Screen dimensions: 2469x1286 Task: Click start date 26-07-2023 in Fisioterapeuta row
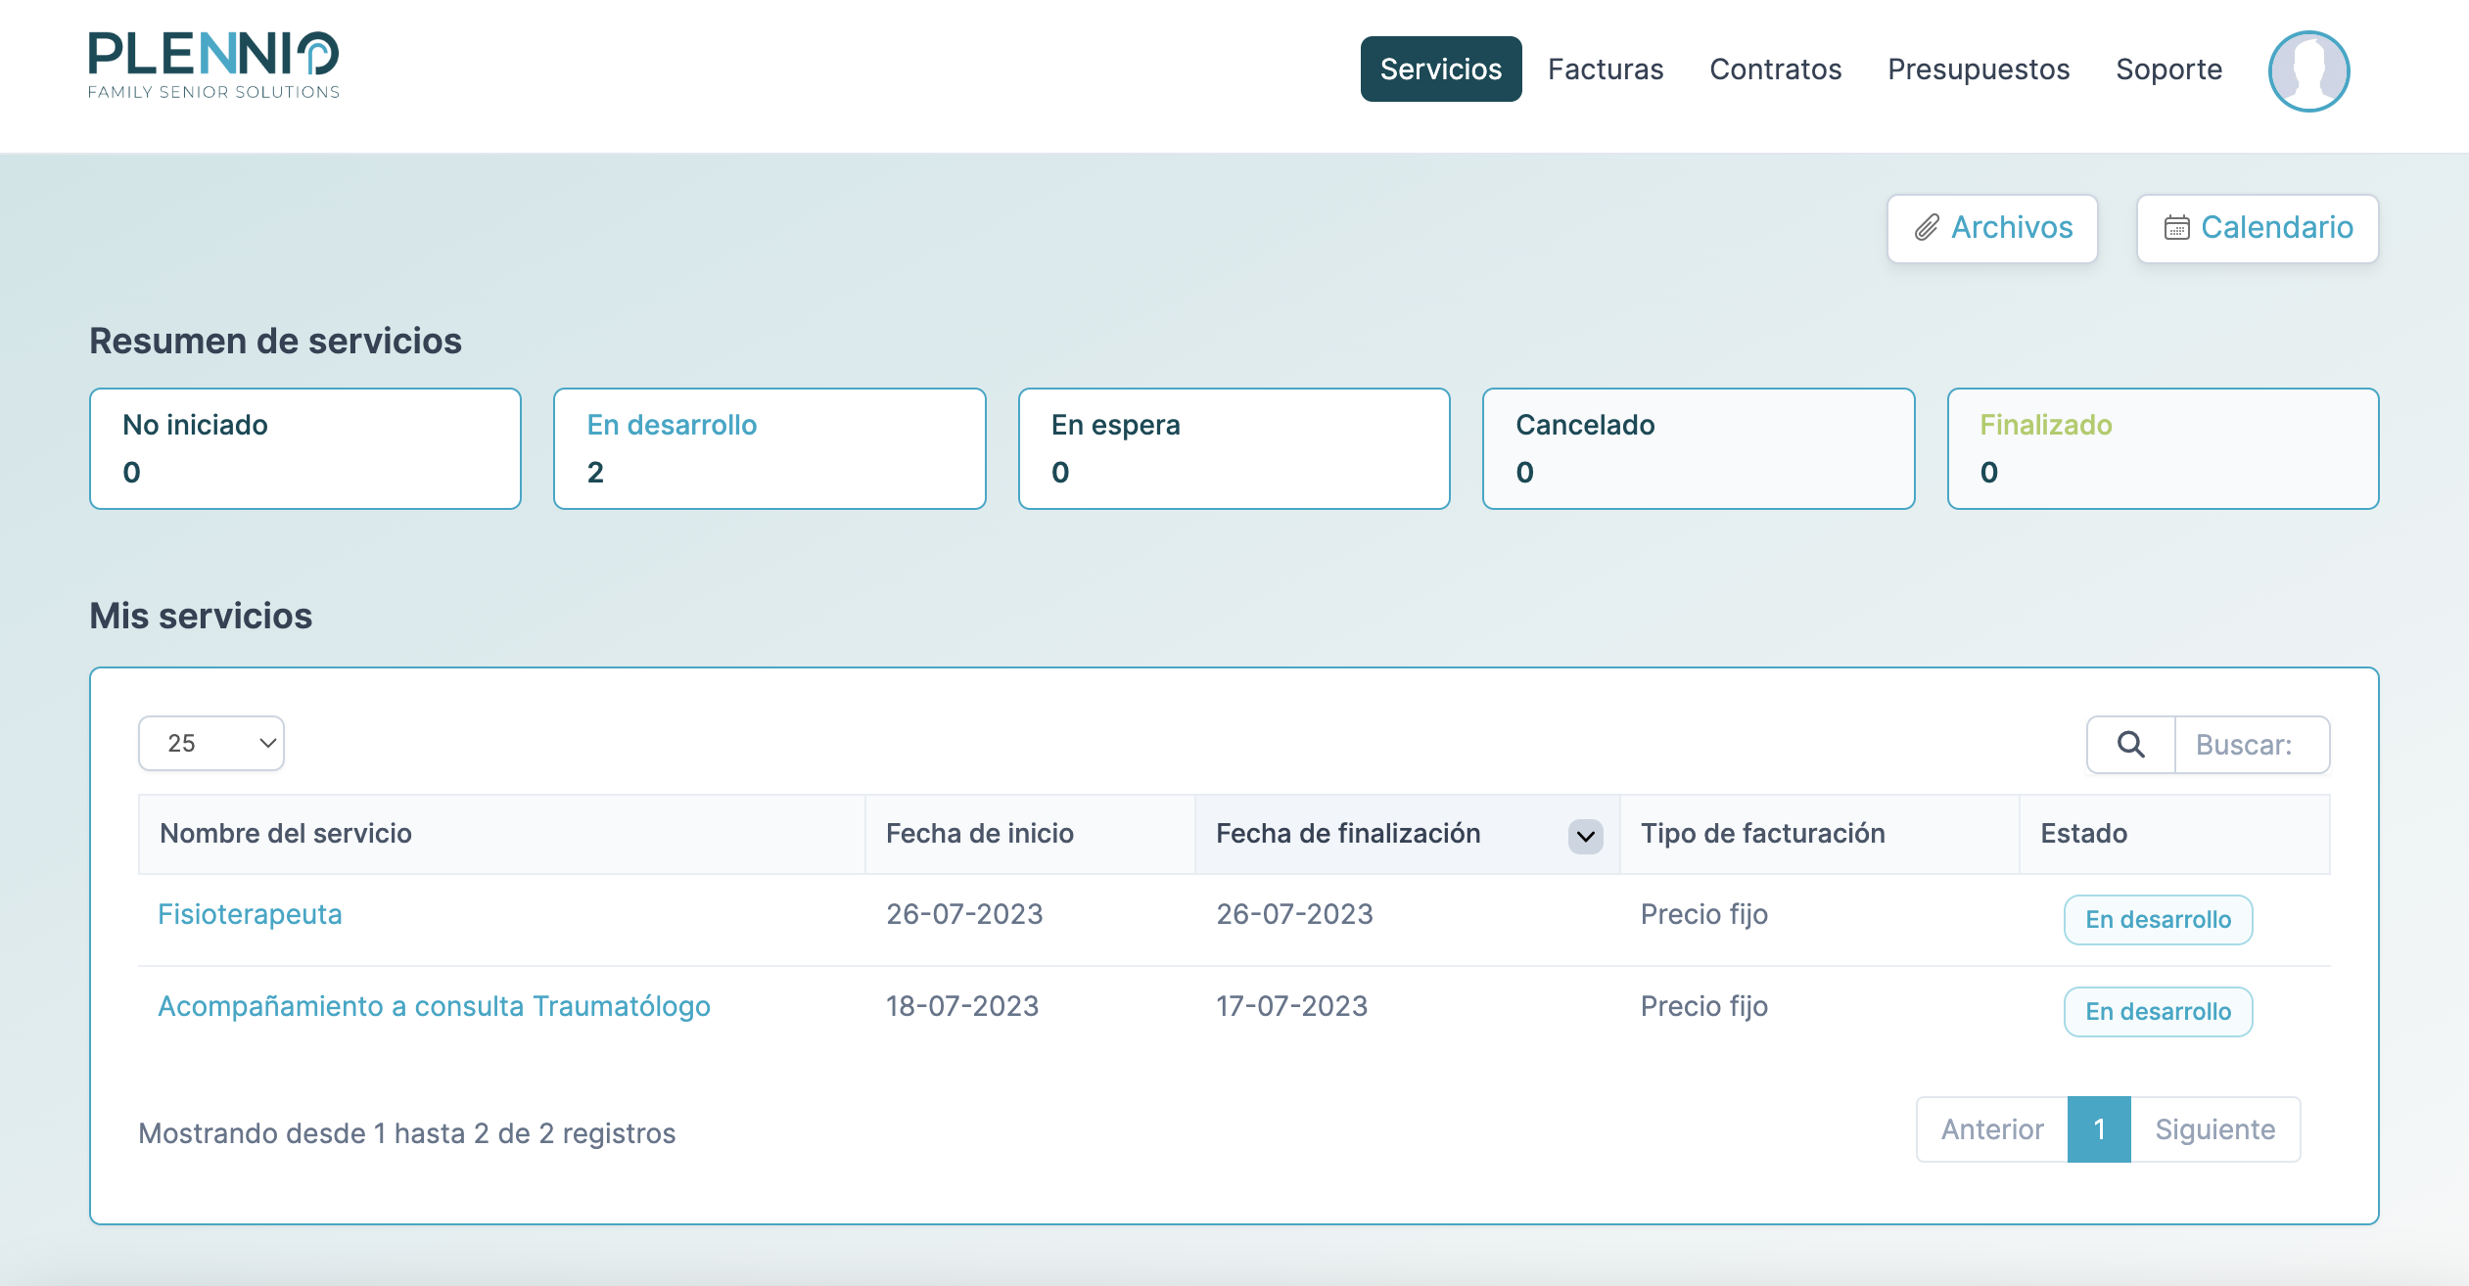(x=964, y=914)
